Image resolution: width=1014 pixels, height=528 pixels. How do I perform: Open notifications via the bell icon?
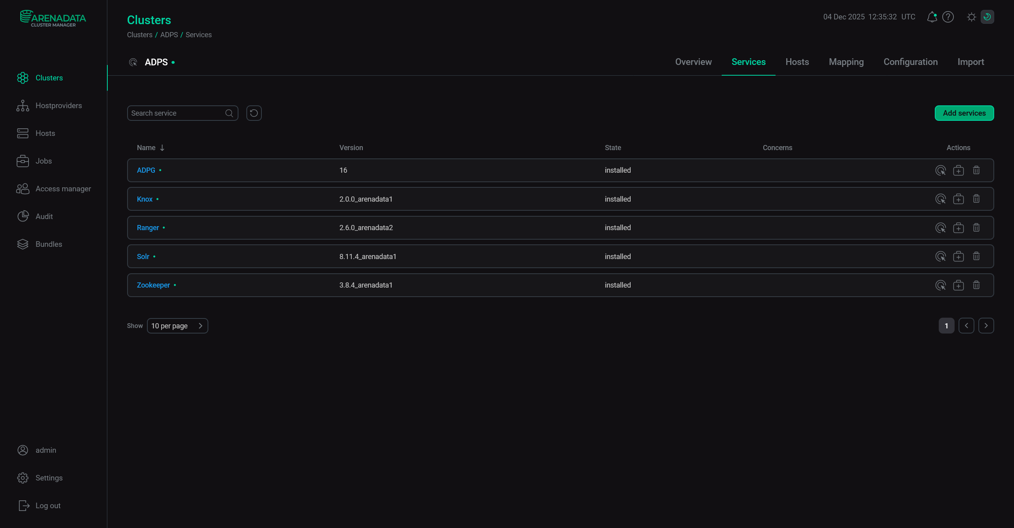coord(932,17)
